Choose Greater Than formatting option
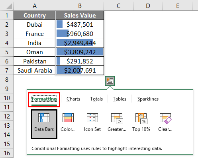The width and height of the screenshot is (198, 158). pyautogui.click(x=117, y=122)
